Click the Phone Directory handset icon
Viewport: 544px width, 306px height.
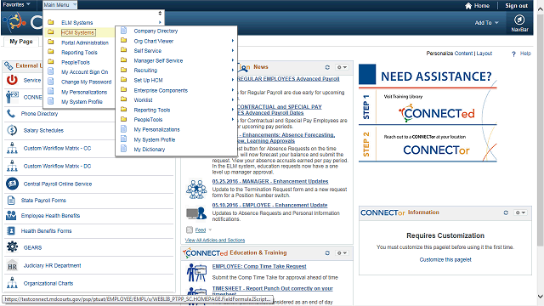(x=11, y=113)
